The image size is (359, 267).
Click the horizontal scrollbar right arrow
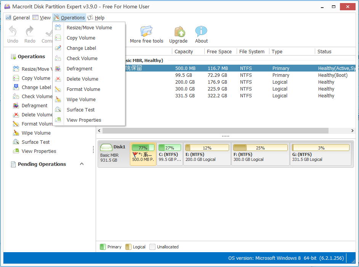point(352,130)
